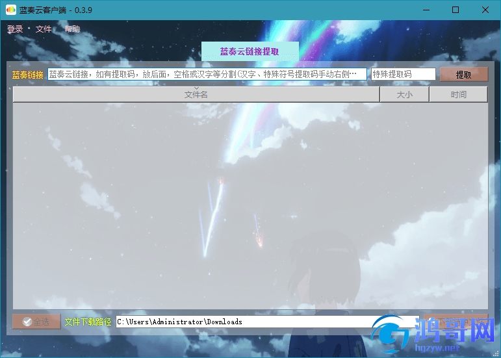The image size is (501, 358).
Task: Click the app icon in title bar
Action: pyautogui.click(x=10, y=10)
